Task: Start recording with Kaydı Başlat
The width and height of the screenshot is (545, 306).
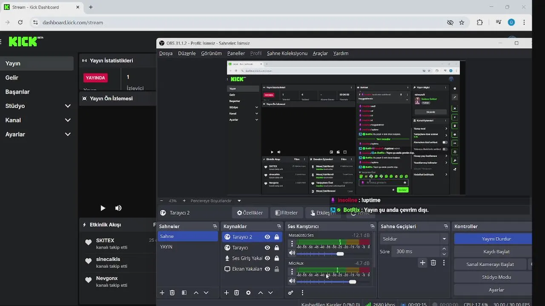Action: (x=493, y=252)
